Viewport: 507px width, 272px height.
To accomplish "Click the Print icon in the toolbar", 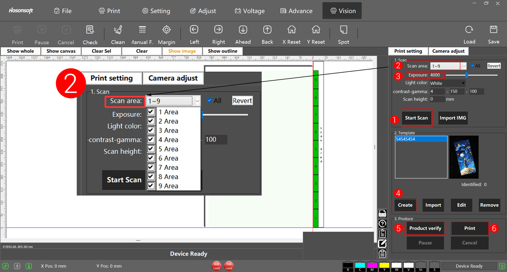I will [x=17, y=30].
